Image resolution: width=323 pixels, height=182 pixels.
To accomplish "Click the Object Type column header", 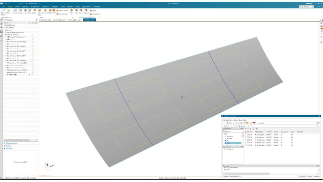I will point(259,131).
